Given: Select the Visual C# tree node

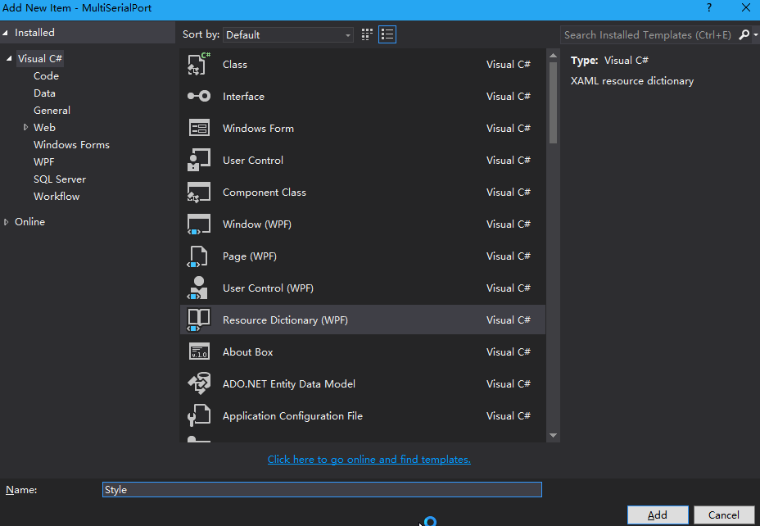Looking at the screenshot, I should 40,59.
